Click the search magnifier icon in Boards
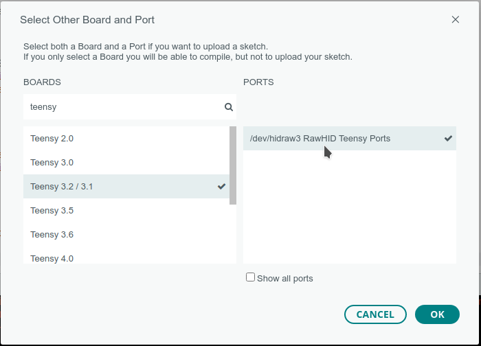The image size is (481, 346). 229,107
